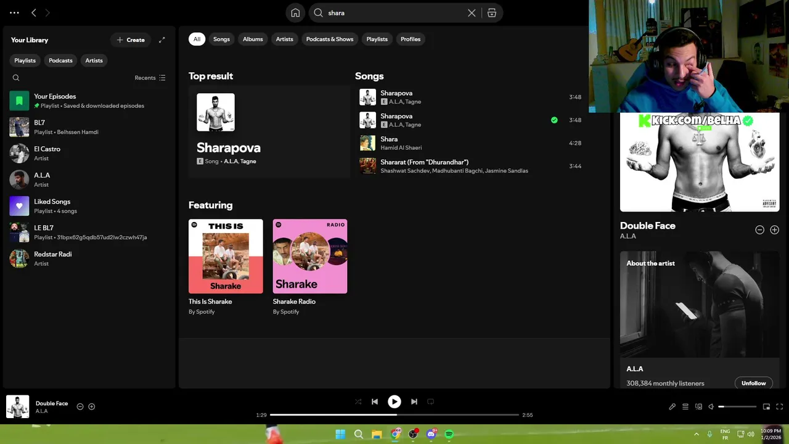This screenshot has width=789, height=444.
Task: Clear the search field text
Action: (472, 13)
